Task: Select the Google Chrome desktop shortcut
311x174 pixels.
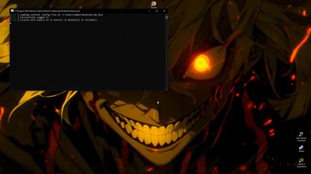Action: click(x=154, y=4)
